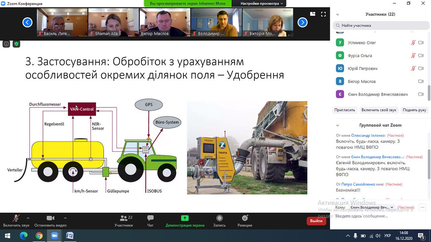Open Microsoft Edge from taskbar
431x242 pixels.
coord(24,236)
